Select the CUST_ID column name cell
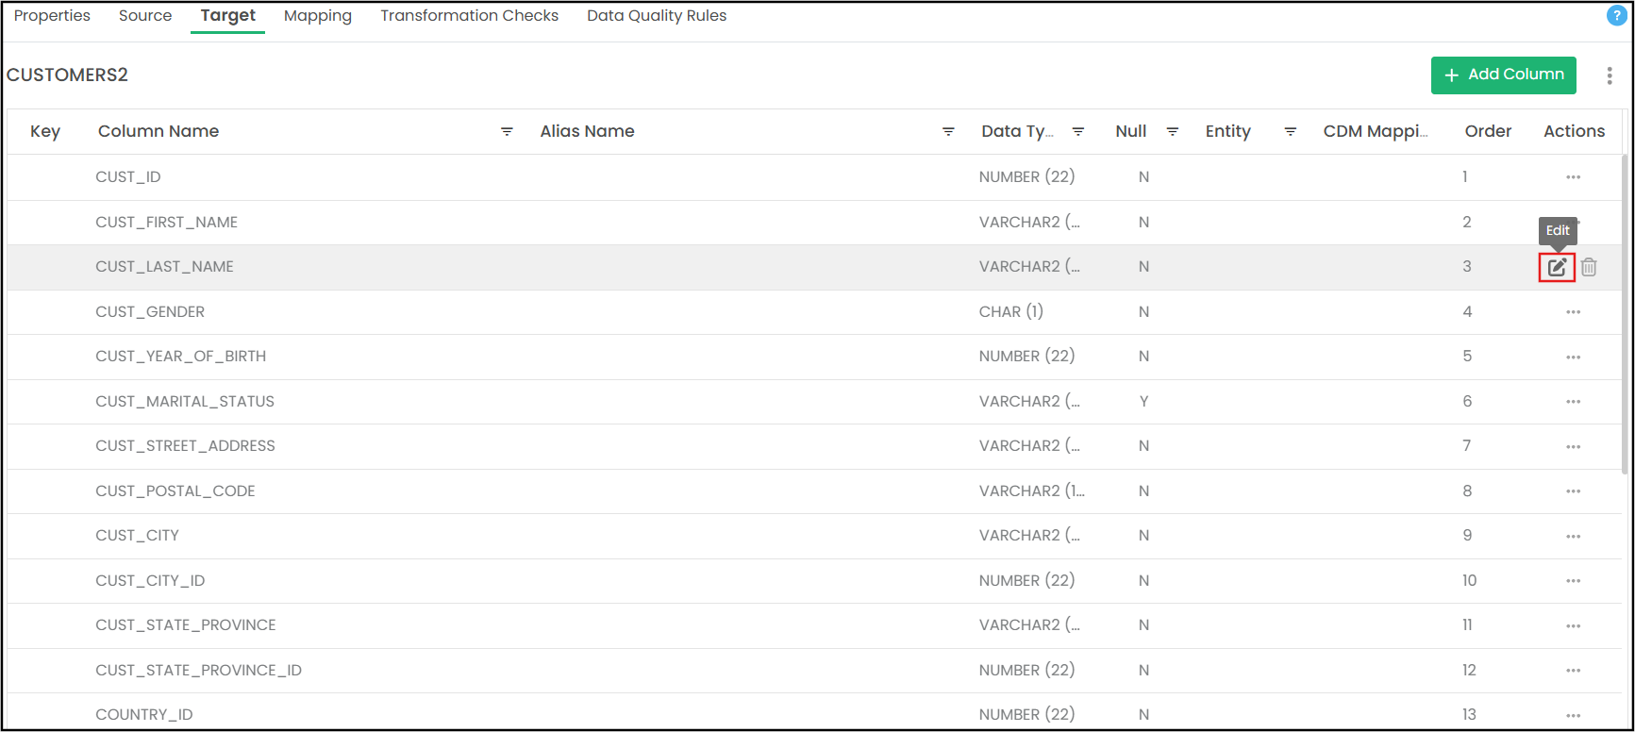This screenshot has width=1635, height=732. (x=128, y=177)
